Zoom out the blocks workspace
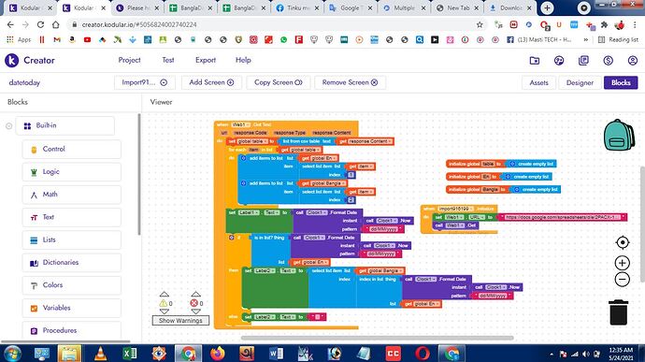 tap(623, 280)
